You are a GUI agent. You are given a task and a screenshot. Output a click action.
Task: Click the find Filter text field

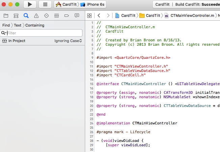(44, 33)
